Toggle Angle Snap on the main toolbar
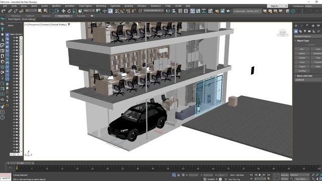 click(x=123, y=11)
